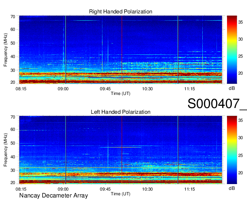
Task: Click the 'Nancay Decameter Array' caption
Action: [53, 195]
